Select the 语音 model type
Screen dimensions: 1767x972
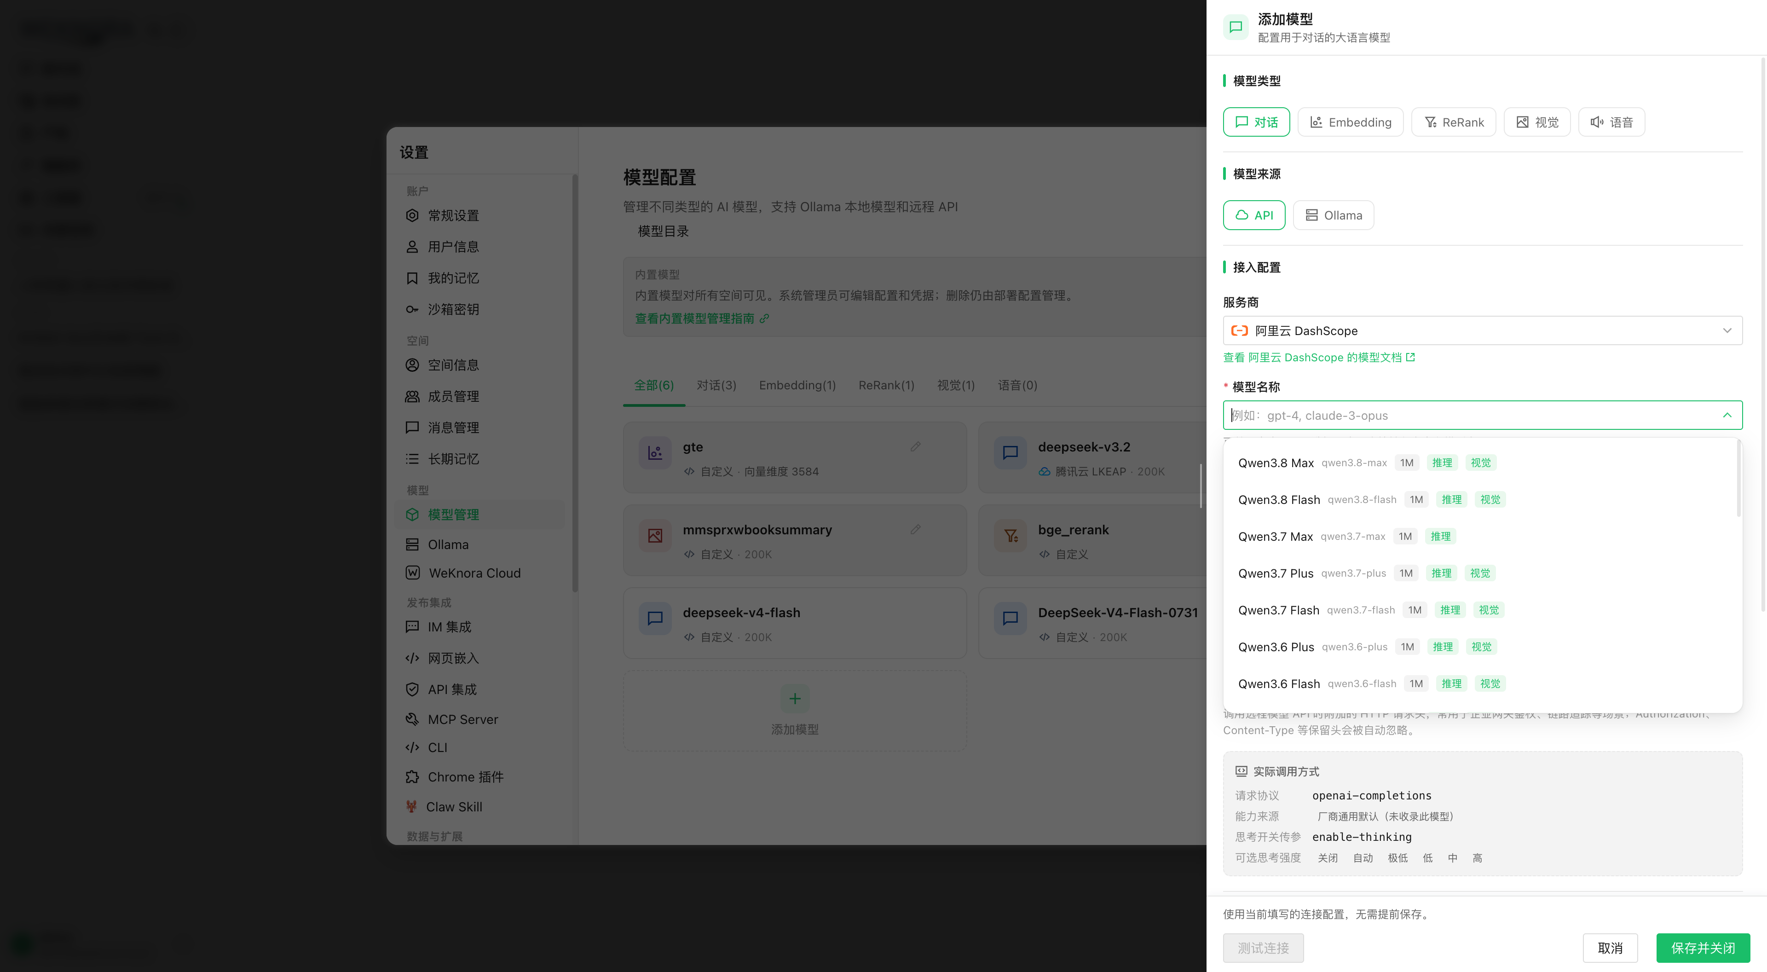(x=1611, y=122)
